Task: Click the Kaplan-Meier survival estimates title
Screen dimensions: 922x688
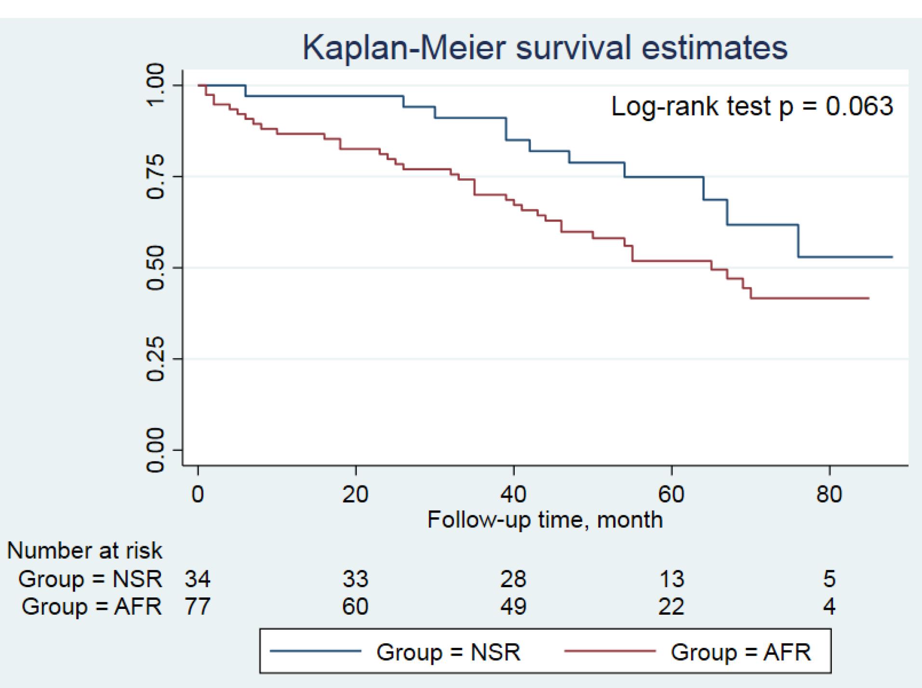Action: 545,48
